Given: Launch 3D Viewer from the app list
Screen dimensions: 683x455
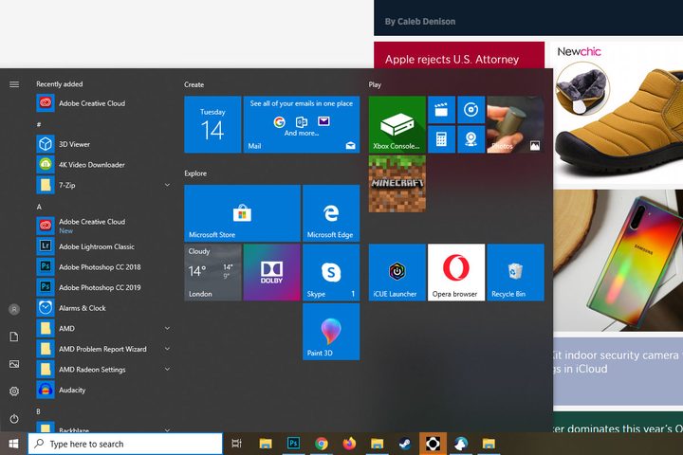Looking at the screenshot, I should (x=103, y=144).
